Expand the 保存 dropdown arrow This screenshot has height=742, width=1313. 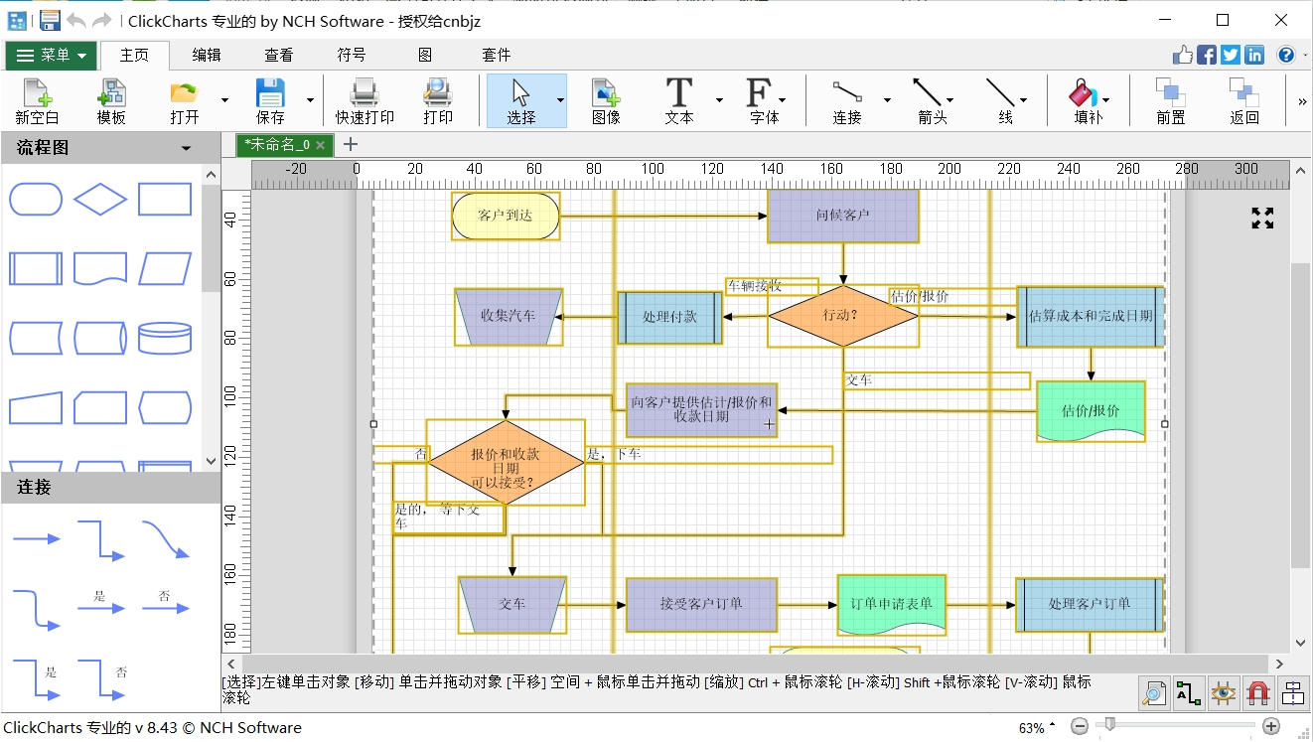point(310,100)
